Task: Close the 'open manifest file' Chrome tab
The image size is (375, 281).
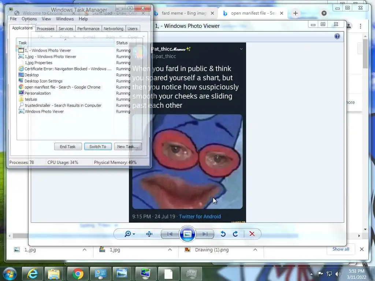Action: (282, 13)
